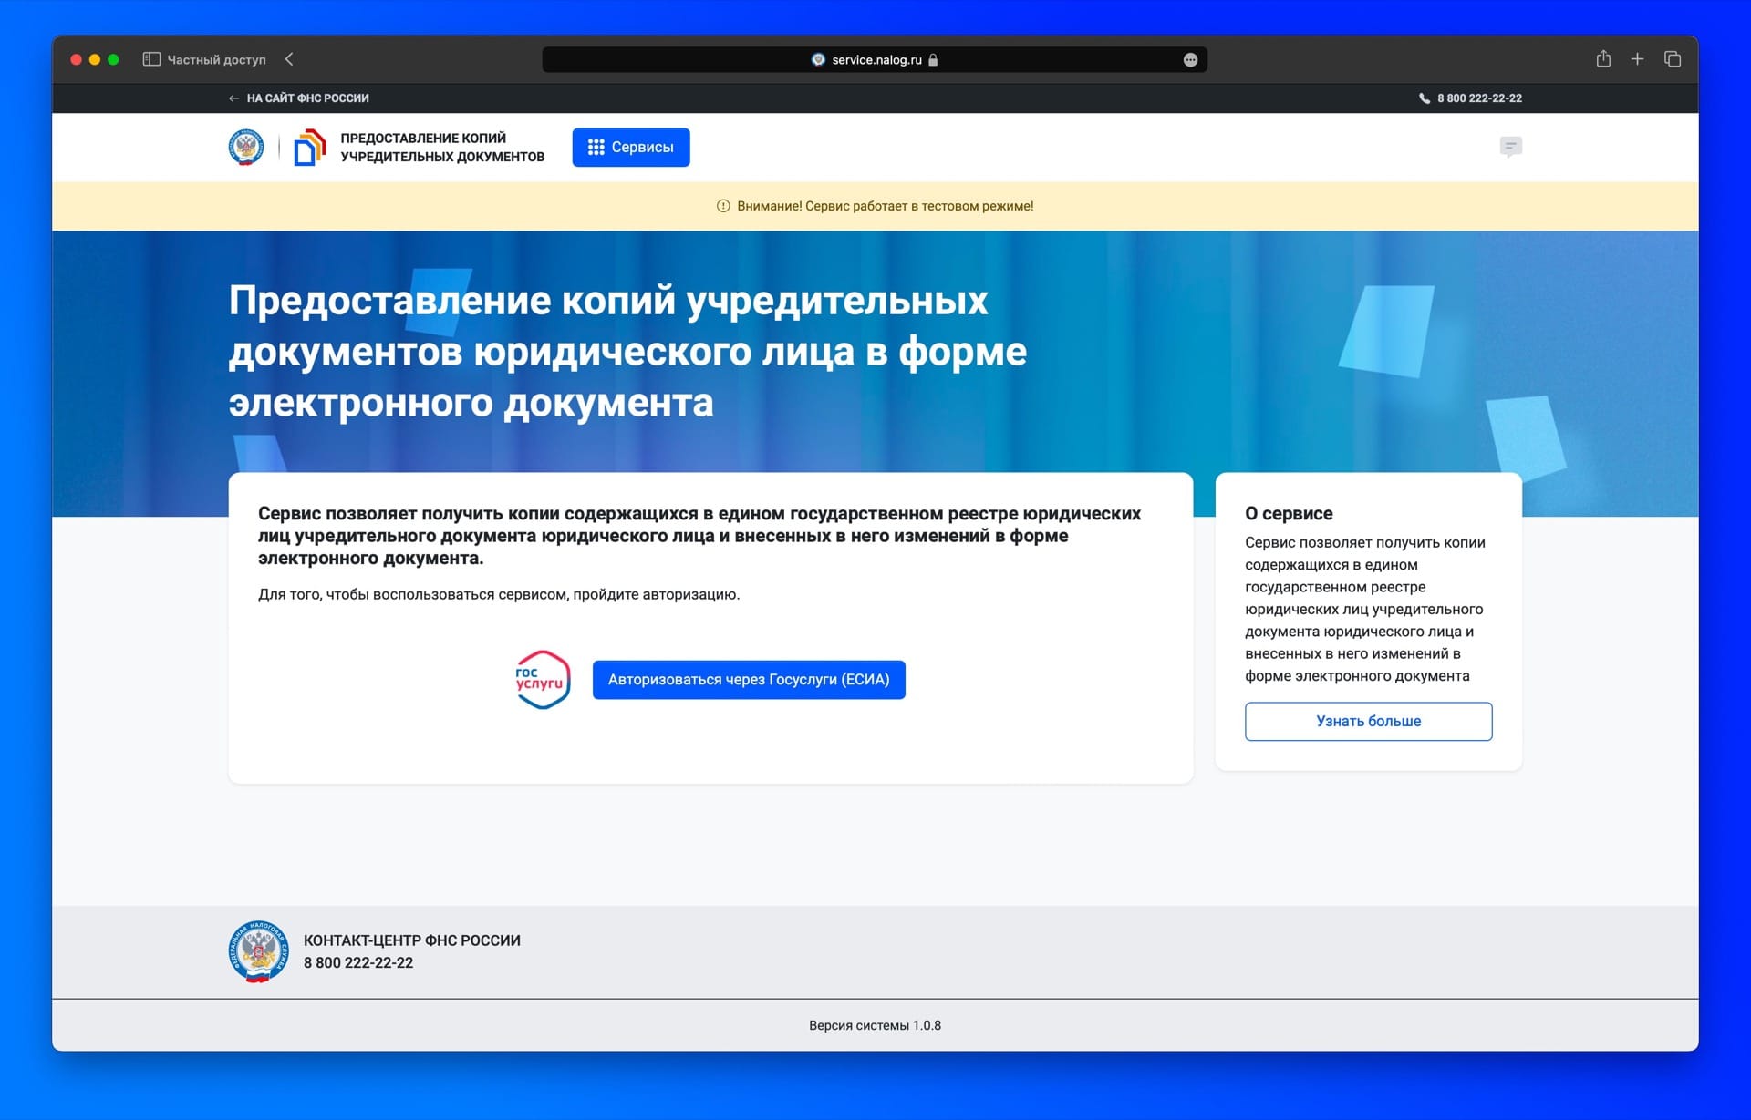Show tab overview icon in Safari

[1673, 59]
